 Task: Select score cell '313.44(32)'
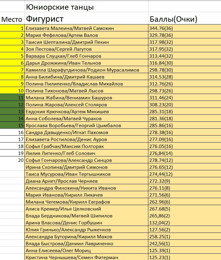point(185,56)
